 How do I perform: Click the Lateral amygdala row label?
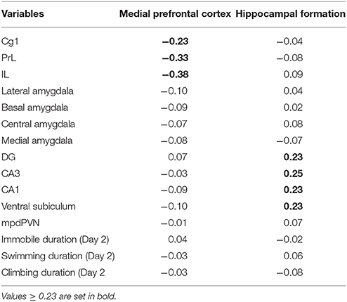click(37, 91)
